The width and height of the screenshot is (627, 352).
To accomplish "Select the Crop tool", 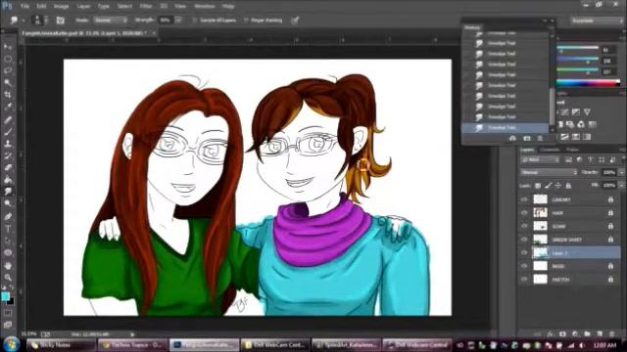I will click(8, 95).
